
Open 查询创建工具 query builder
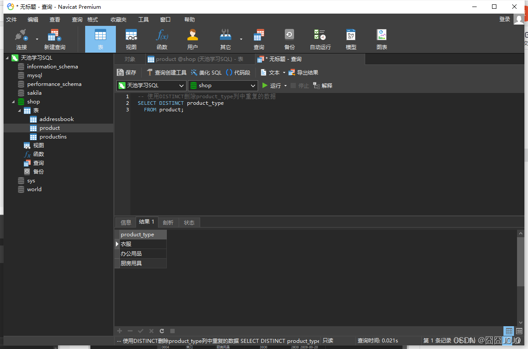[166, 72]
